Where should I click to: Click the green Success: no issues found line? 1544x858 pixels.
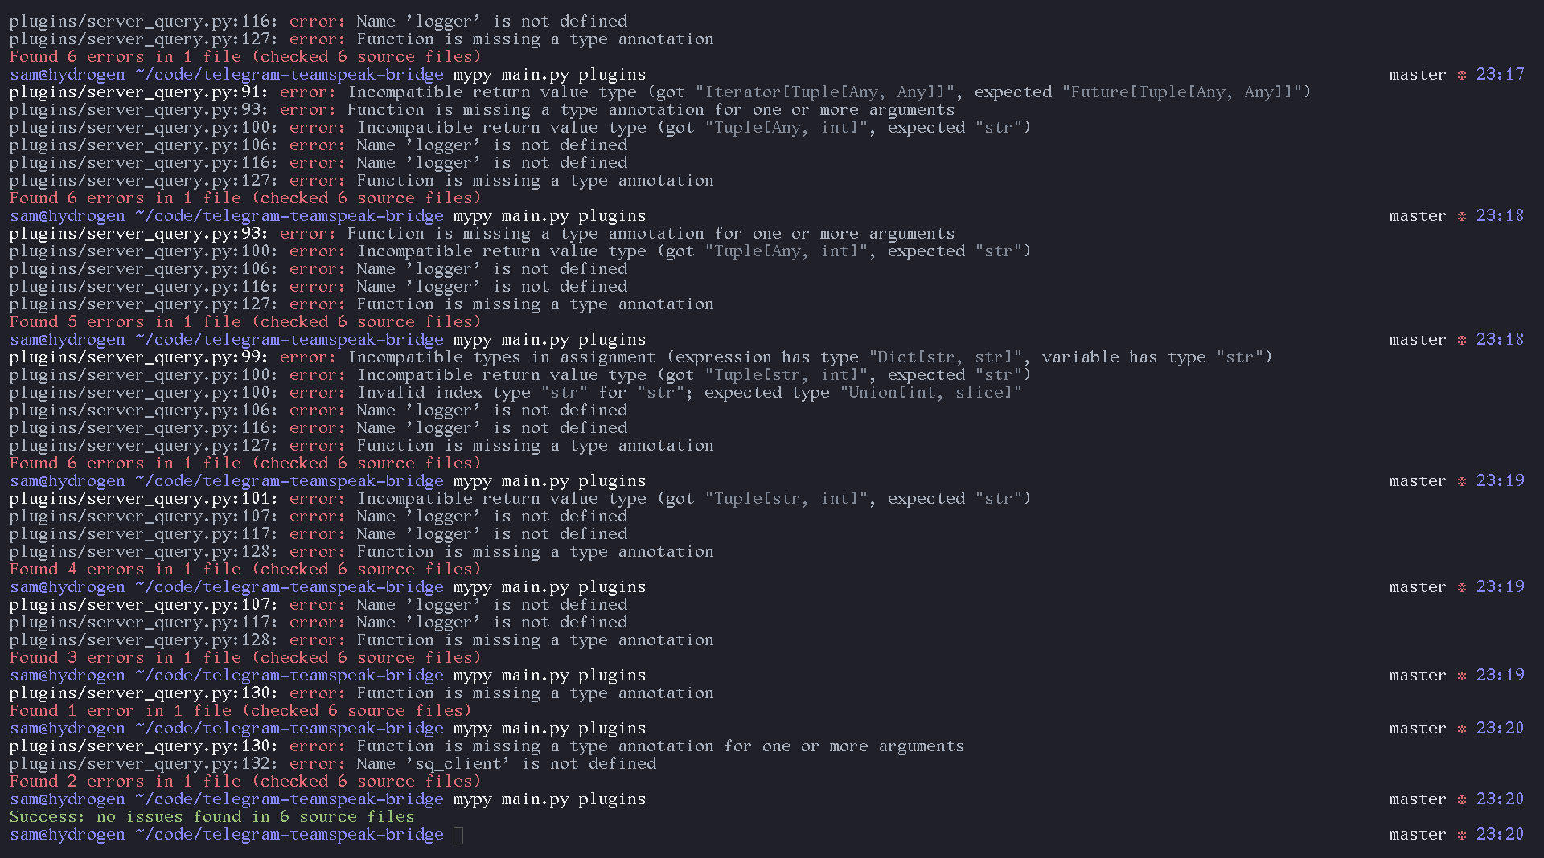click(x=211, y=817)
